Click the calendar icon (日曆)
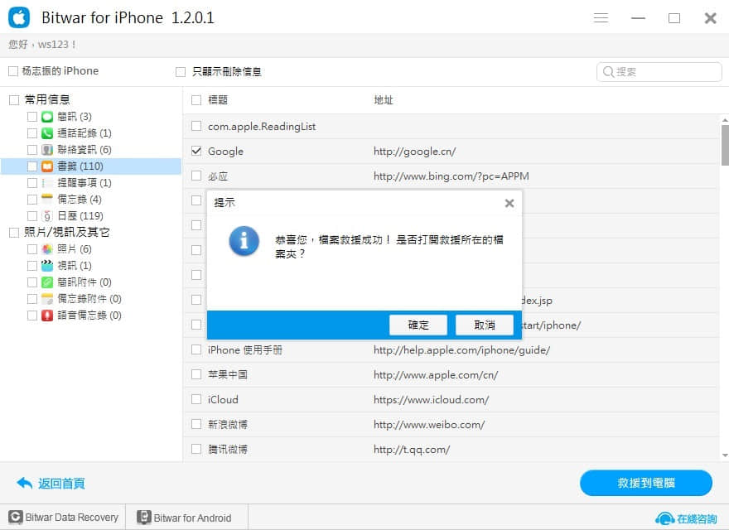 [47, 216]
